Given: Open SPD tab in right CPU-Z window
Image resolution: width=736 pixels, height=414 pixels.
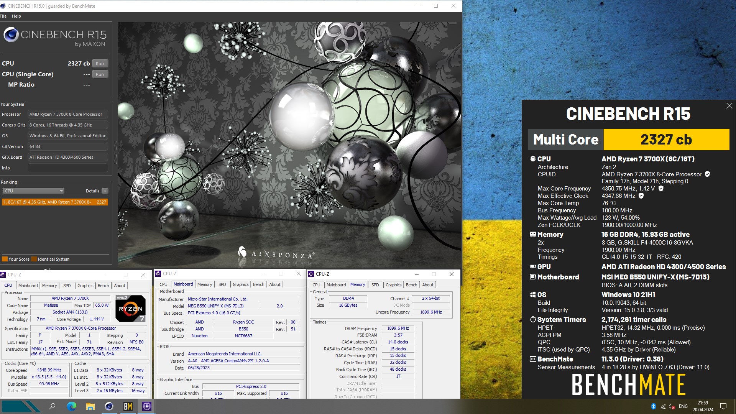Looking at the screenshot, I should pos(375,285).
